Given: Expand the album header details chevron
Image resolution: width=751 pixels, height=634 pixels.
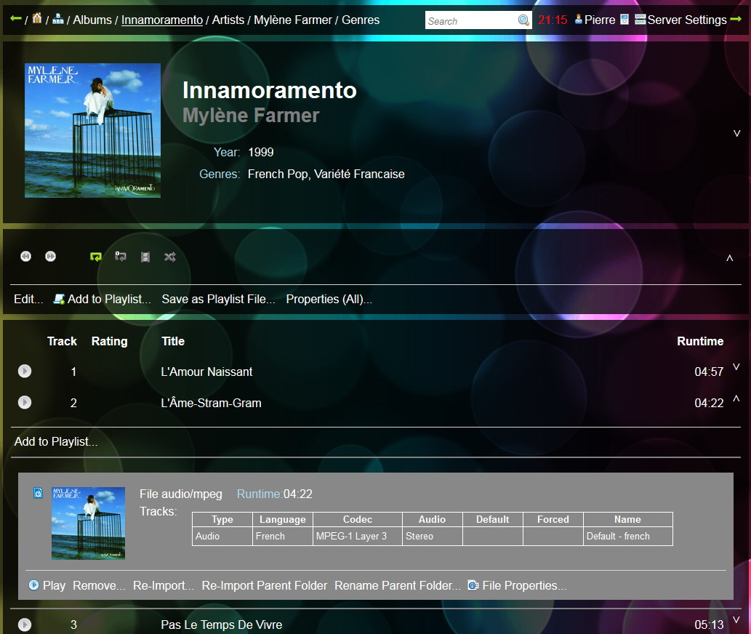Looking at the screenshot, I should tap(737, 133).
